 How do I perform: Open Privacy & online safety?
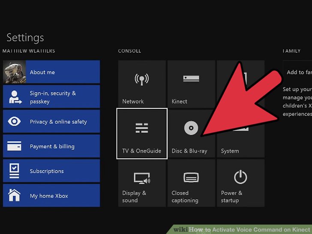[x=51, y=121]
